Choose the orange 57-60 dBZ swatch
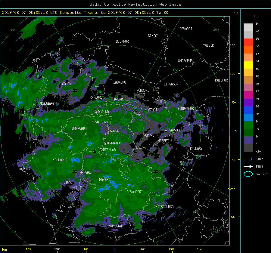 pos(248,50)
